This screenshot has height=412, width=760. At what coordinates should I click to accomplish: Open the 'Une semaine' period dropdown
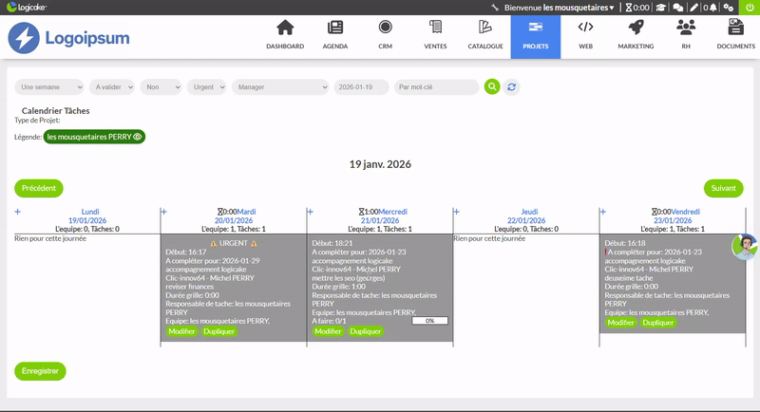(51, 86)
